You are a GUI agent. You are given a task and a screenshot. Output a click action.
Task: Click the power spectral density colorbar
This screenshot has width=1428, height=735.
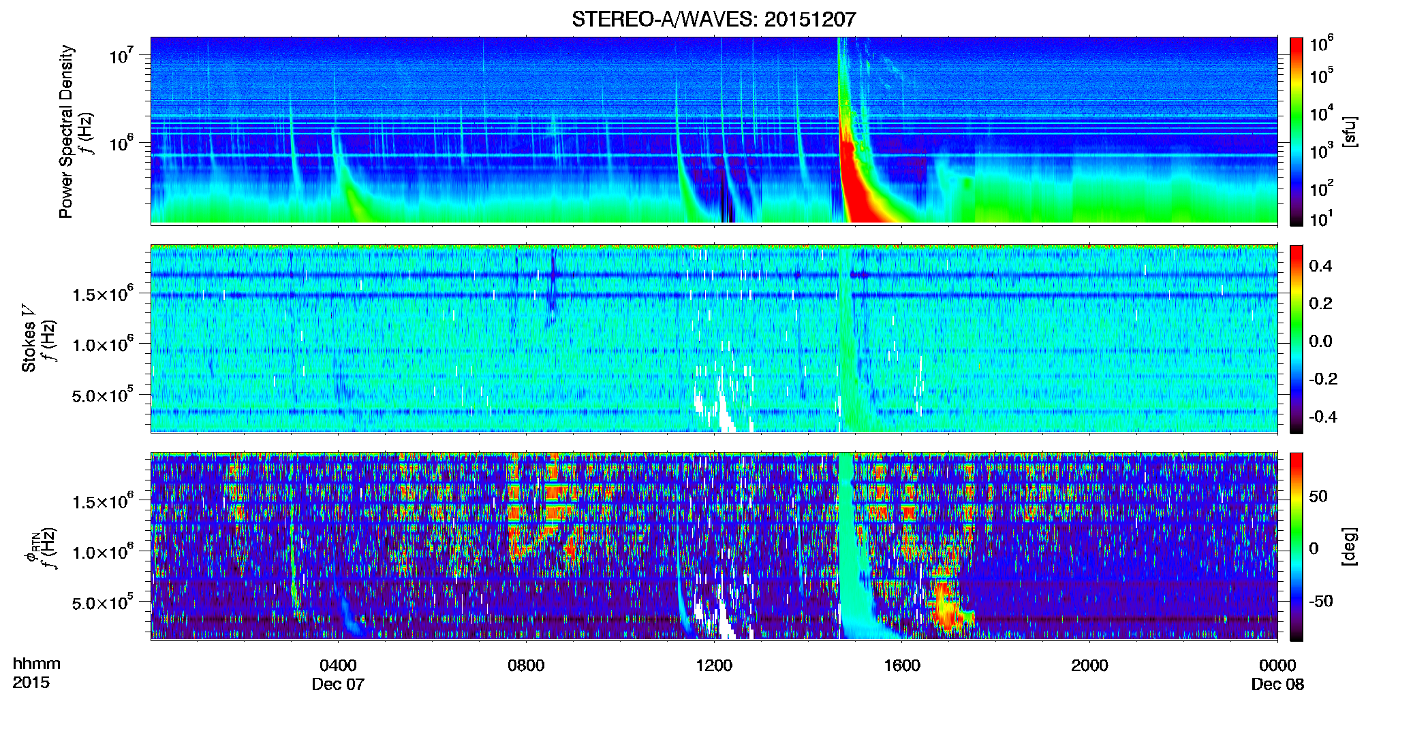[x=1296, y=131]
